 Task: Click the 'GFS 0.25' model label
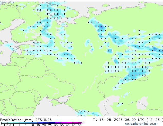click(43, 120)
